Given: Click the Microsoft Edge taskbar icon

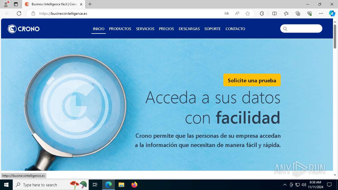Looking at the screenshot, I should tap(109, 185).
